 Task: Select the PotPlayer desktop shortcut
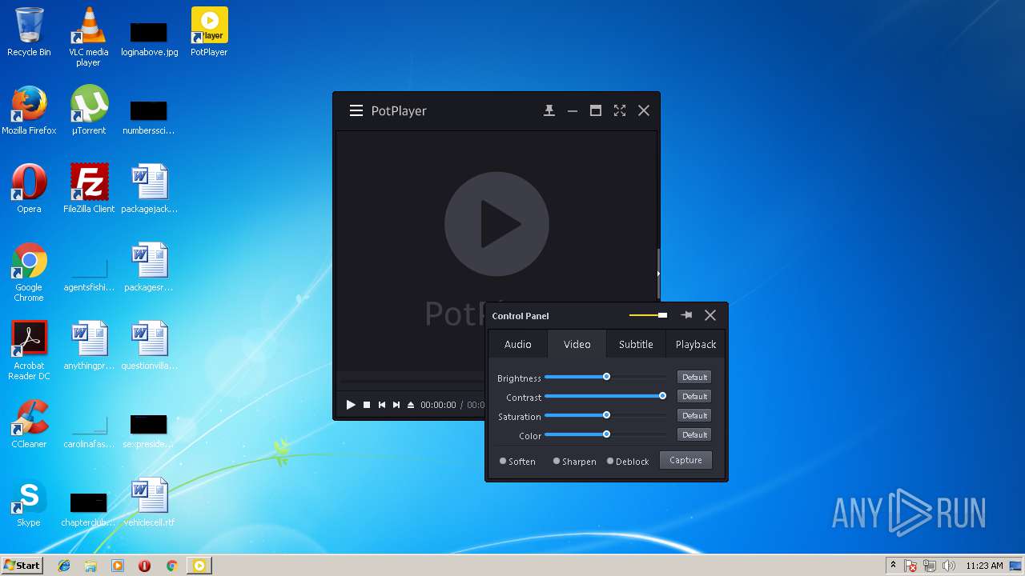[209, 32]
